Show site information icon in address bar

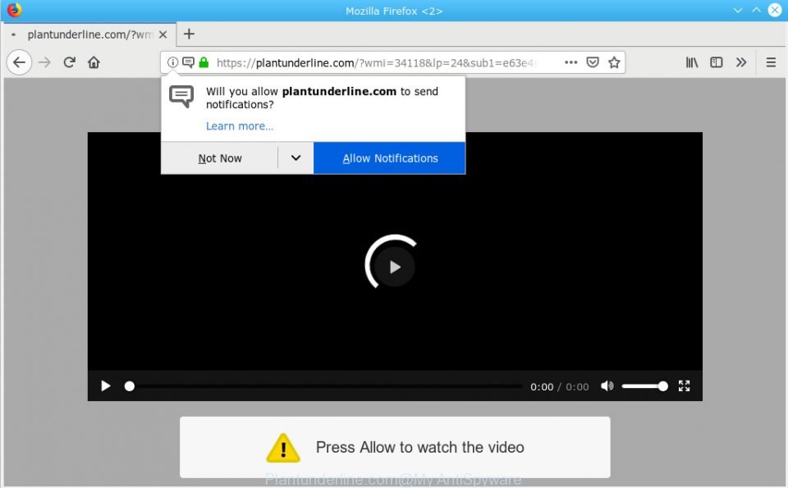[x=172, y=62]
